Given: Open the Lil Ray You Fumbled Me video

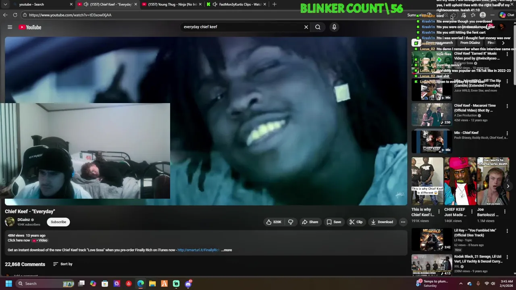Looking at the screenshot, I should click(x=432, y=239).
